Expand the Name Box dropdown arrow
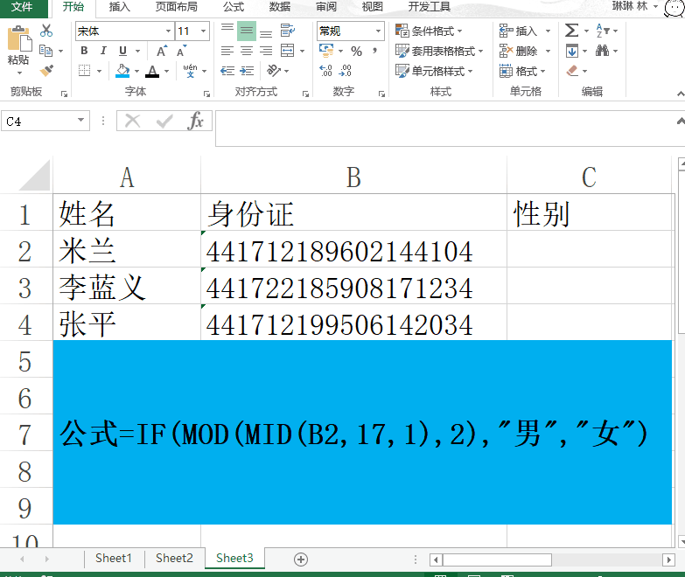Screen dimensions: 685x577 (80, 120)
